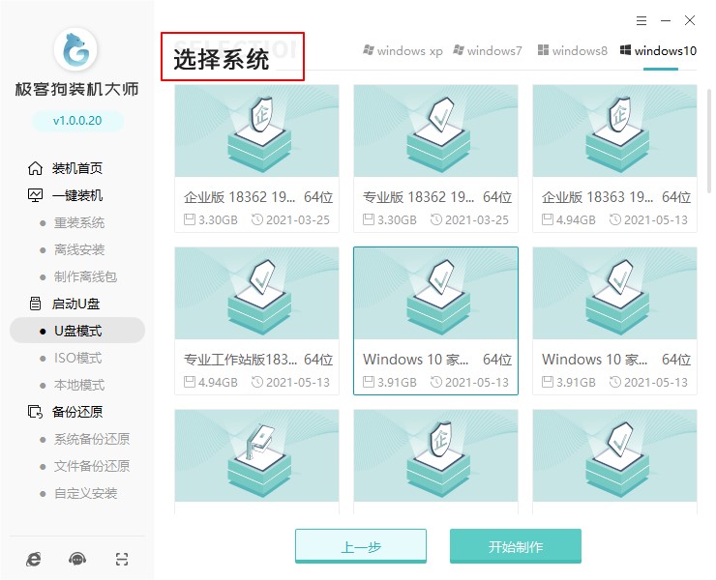Open the Internet Explorer icon at bottom
716x580 pixels.
33,559
